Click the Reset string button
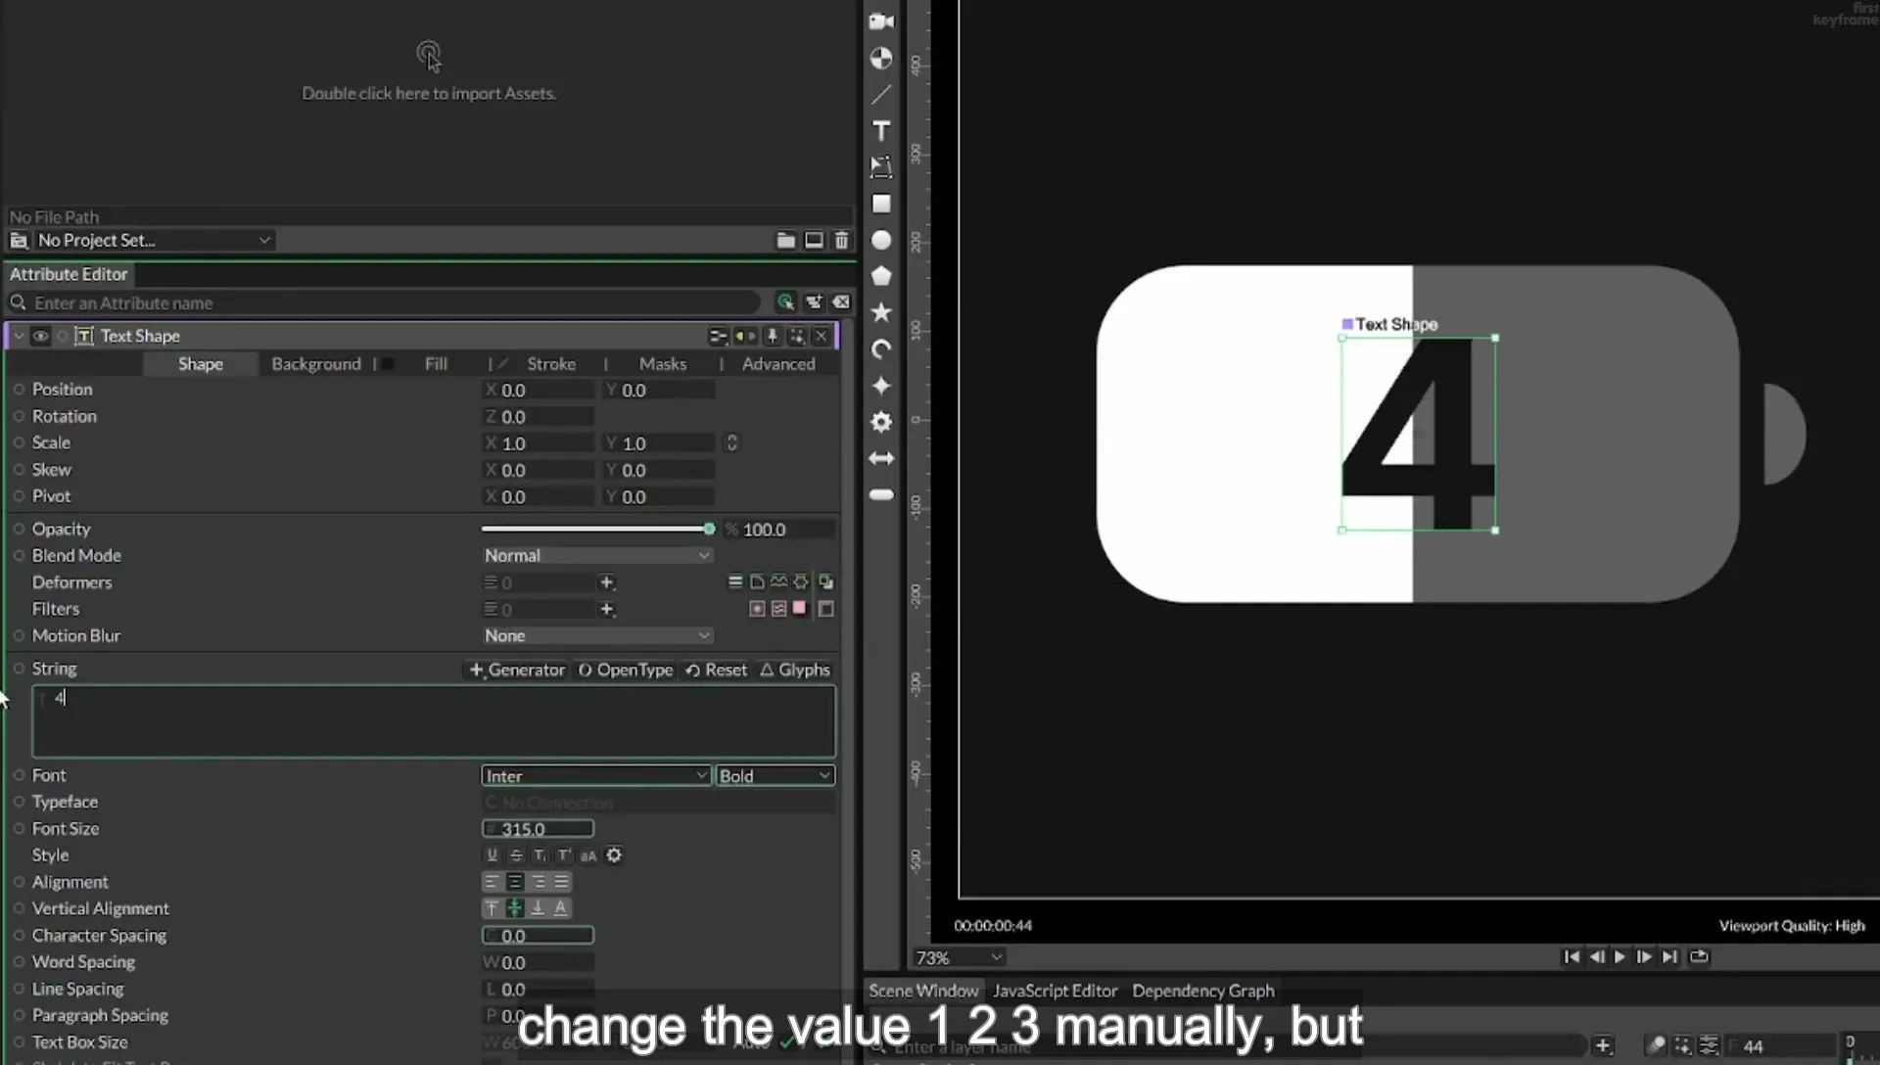Screen dimensions: 1880x1065 pos(716,670)
